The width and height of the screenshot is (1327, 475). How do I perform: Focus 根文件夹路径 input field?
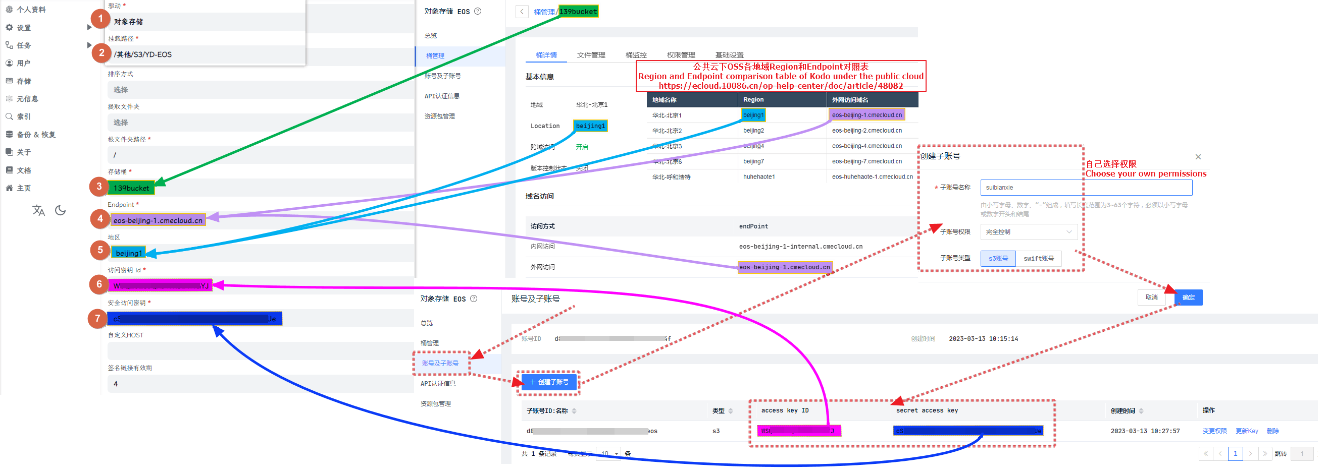261,155
